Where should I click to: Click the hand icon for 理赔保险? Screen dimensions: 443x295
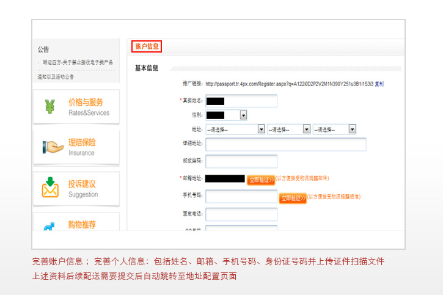(53, 147)
